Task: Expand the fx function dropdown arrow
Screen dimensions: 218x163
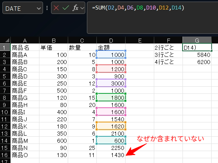Action: click(x=82, y=8)
